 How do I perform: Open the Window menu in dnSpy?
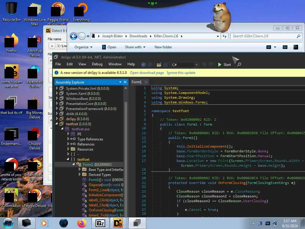115,64
